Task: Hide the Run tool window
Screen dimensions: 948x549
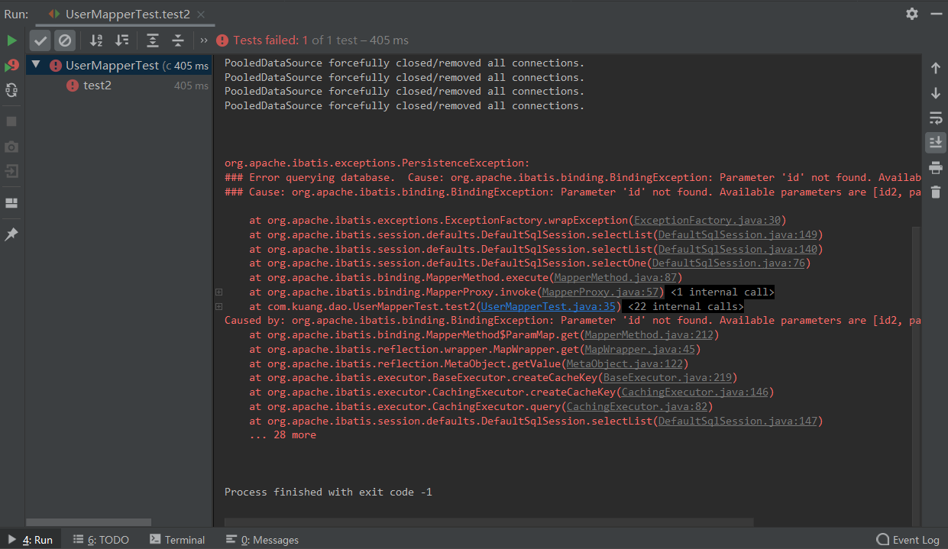Action: [x=937, y=14]
